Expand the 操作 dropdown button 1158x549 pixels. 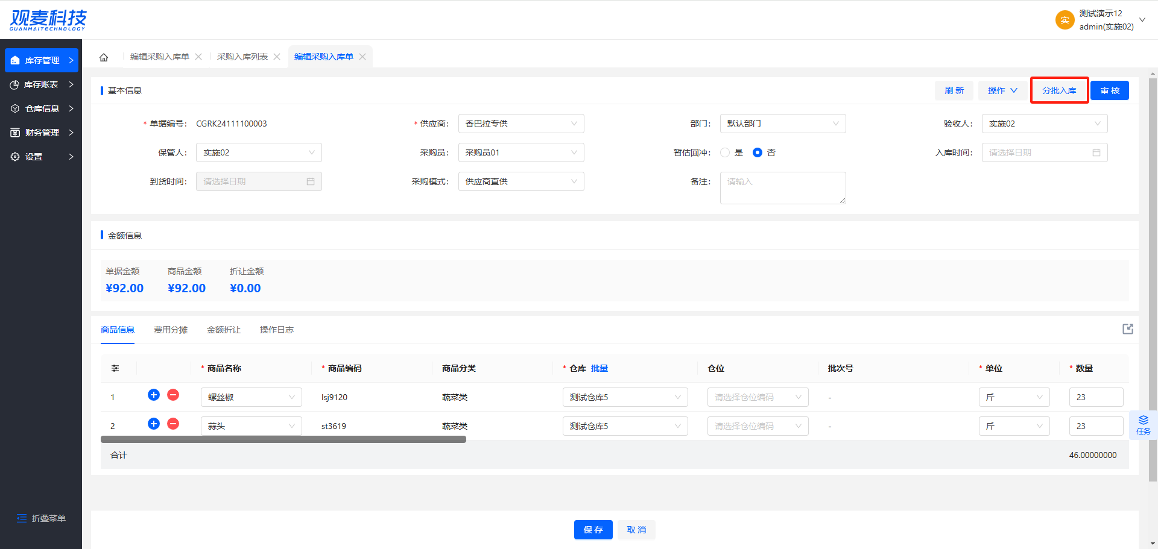point(1002,90)
